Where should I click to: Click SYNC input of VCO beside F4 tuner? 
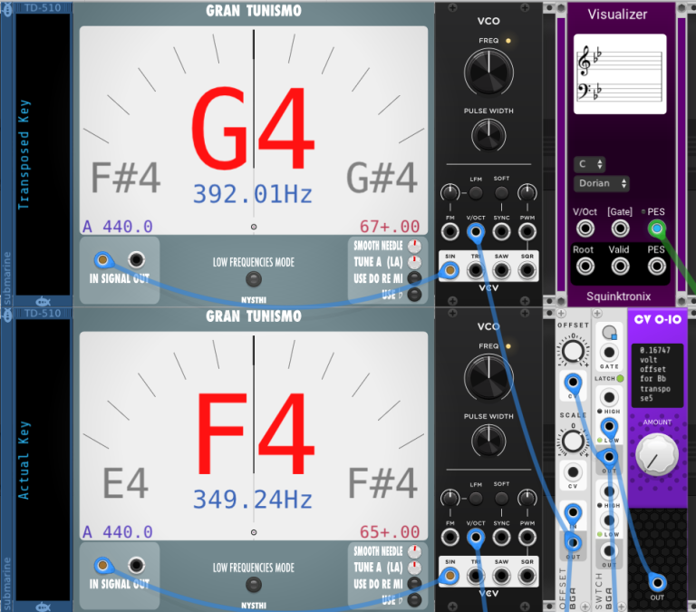click(501, 537)
